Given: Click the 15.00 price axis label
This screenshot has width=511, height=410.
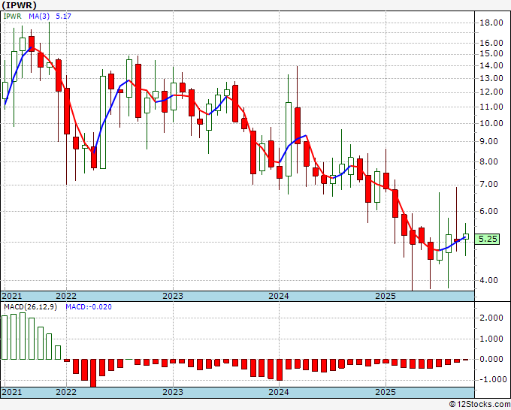Looking at the screenshot, I should click(x=491, y=54).
